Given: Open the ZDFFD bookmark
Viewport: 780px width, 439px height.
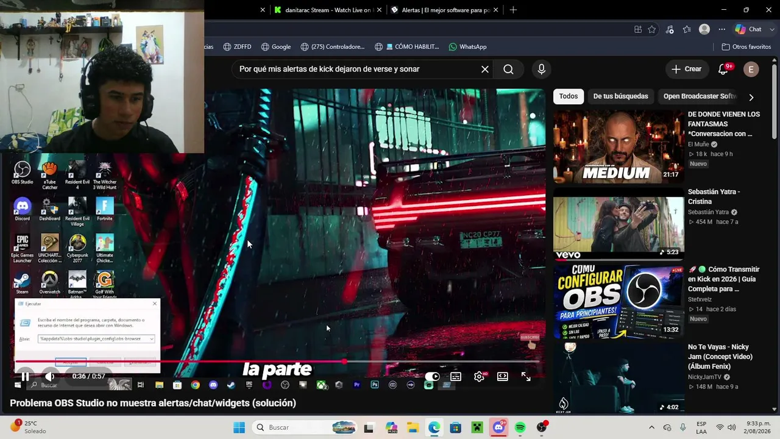Looking at the screenshot, I should click(x=237, y=47).
